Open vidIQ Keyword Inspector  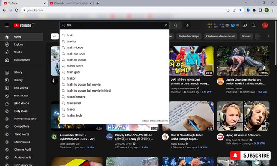click(22, 119)
